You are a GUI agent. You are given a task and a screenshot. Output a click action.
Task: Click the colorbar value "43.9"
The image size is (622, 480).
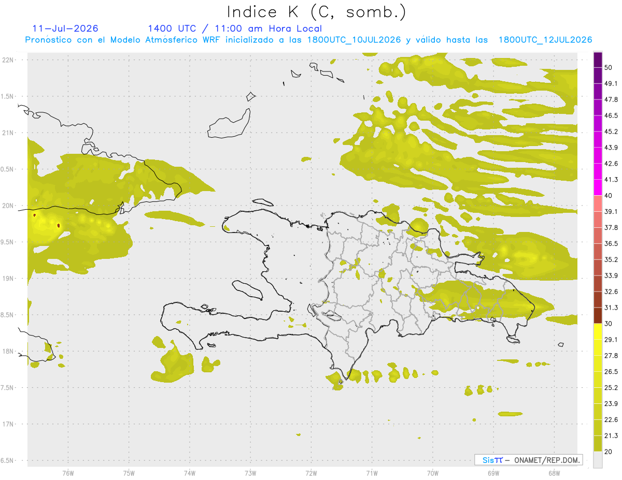coord(612,148)
